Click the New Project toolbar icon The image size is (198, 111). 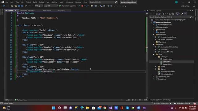click(x=12, y=6)
